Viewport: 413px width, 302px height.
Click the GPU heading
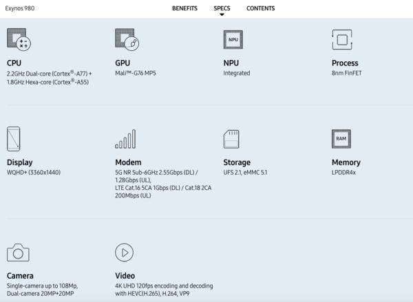click(x=123, y=63)
